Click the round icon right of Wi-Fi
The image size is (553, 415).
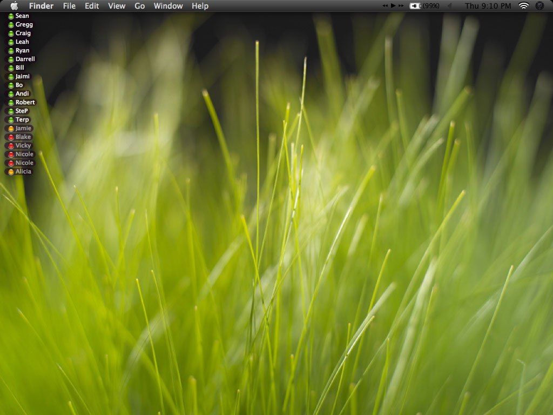[x=539, y=6]
